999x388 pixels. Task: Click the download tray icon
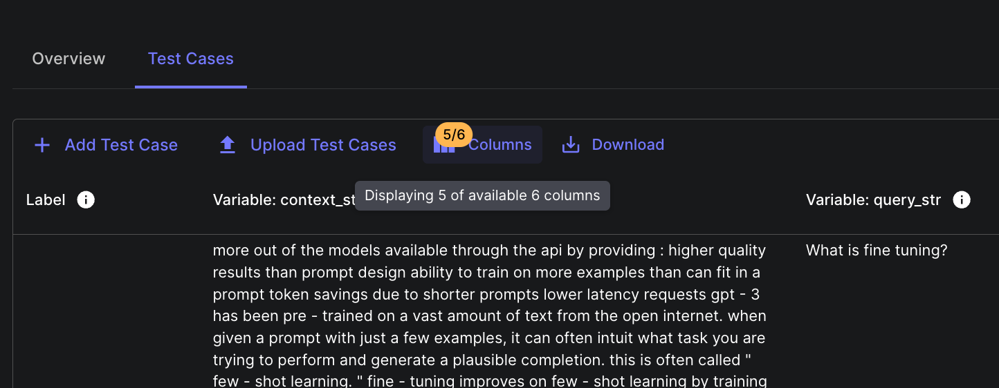pos(571,145)
